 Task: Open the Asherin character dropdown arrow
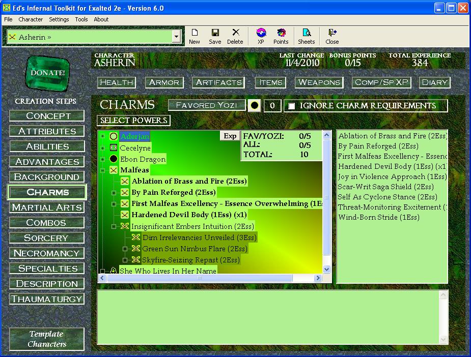click(176, 37)
